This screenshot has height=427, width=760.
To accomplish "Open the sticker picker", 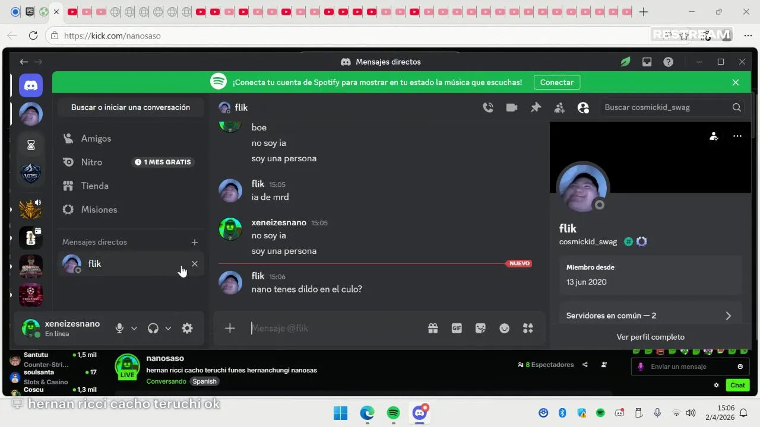I will [x=480, y=329].
